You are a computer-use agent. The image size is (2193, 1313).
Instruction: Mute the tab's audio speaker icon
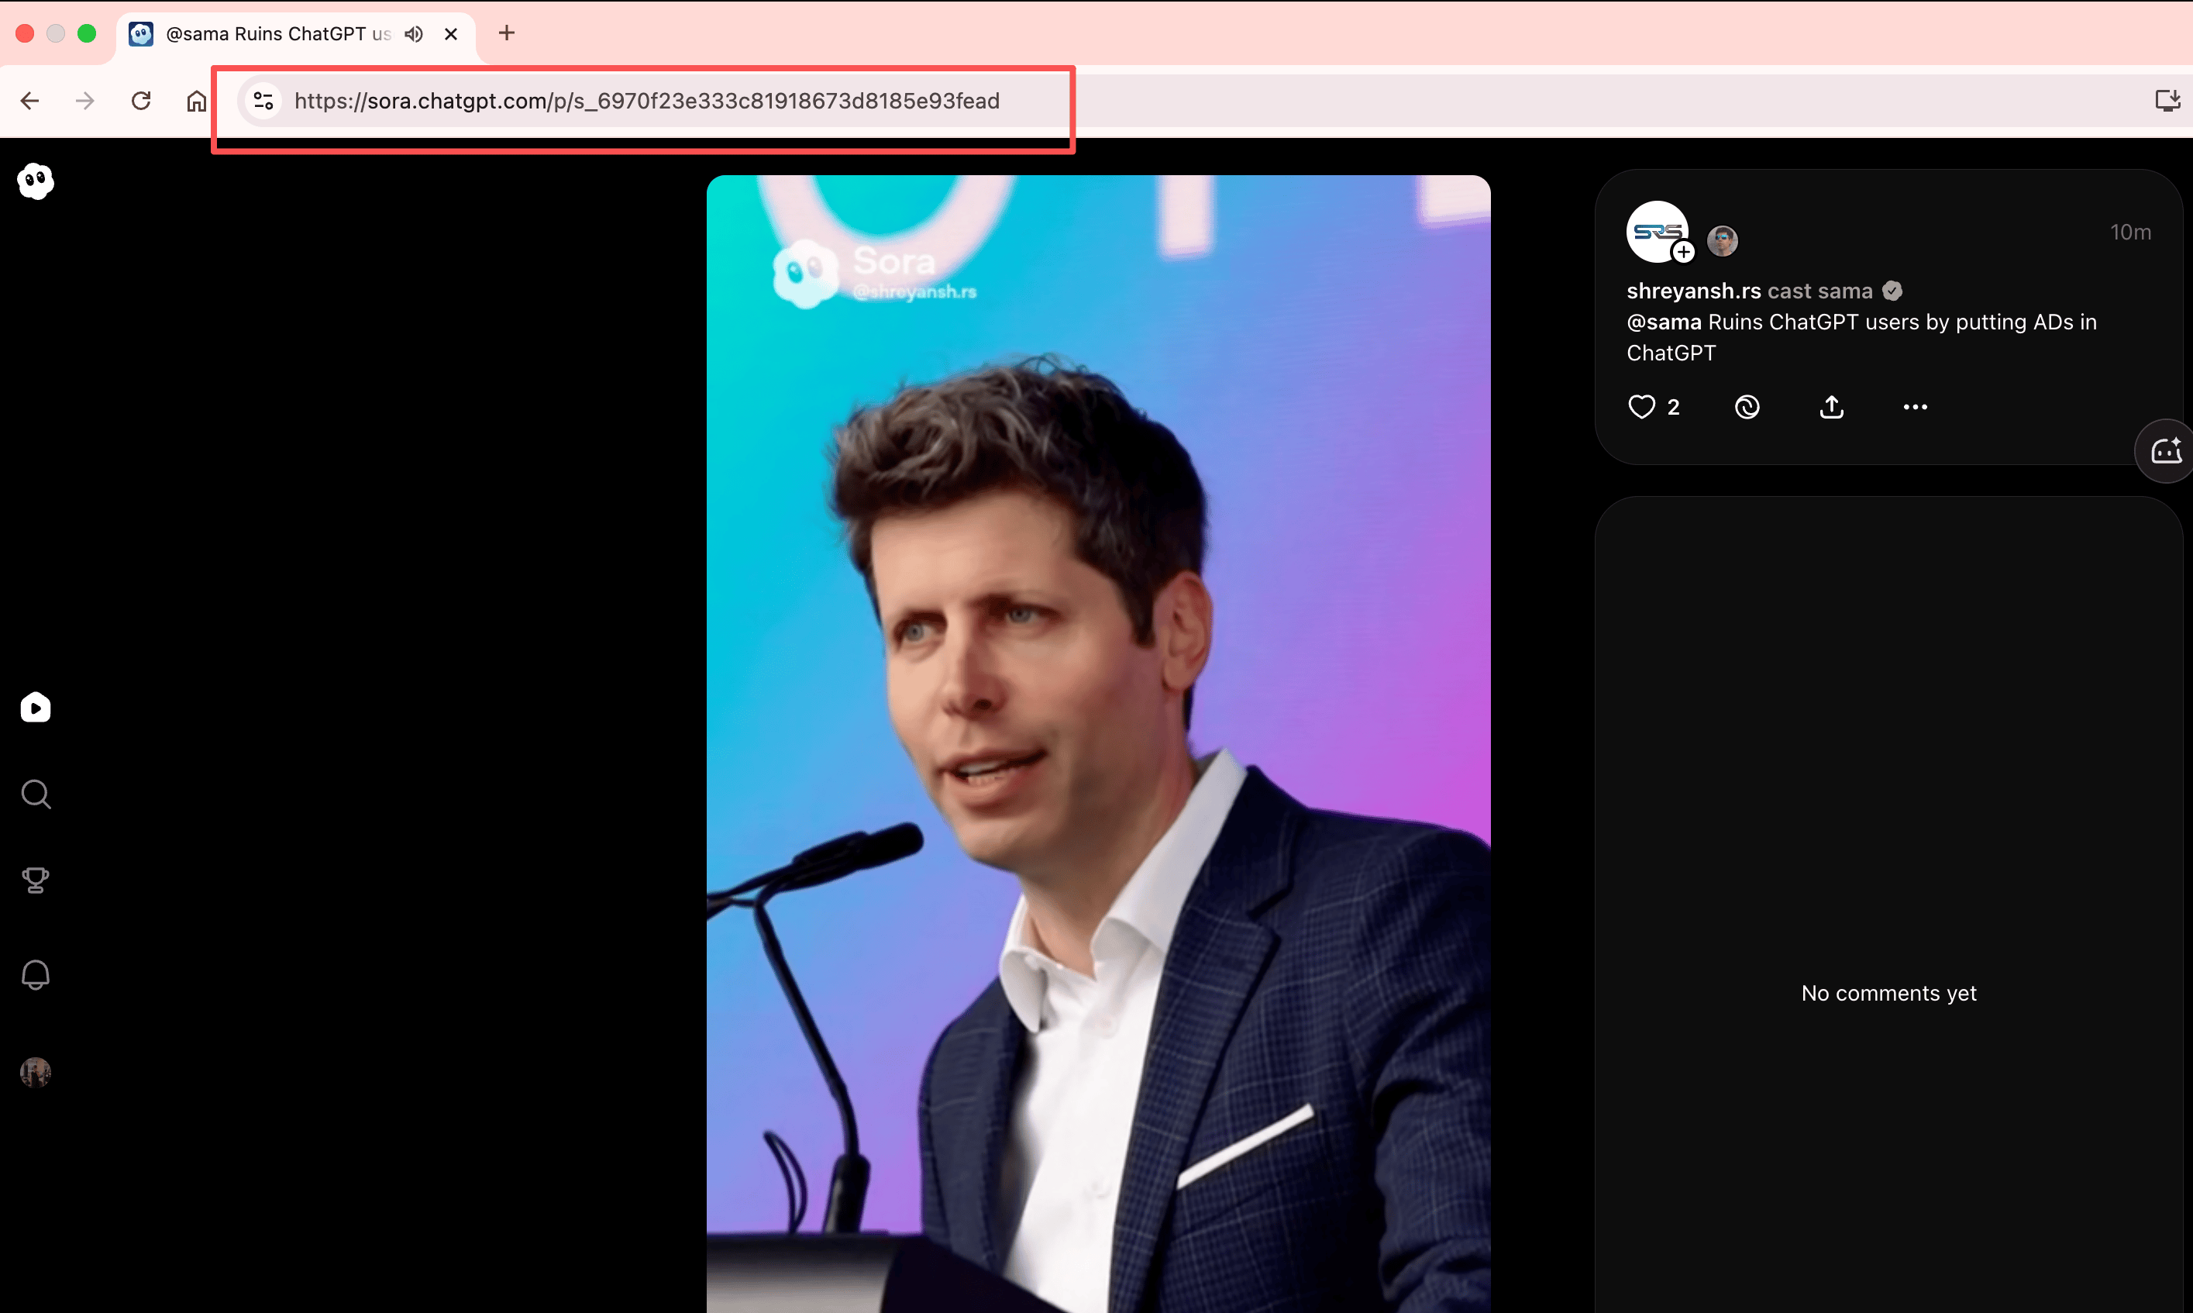(x=413, y=33)
